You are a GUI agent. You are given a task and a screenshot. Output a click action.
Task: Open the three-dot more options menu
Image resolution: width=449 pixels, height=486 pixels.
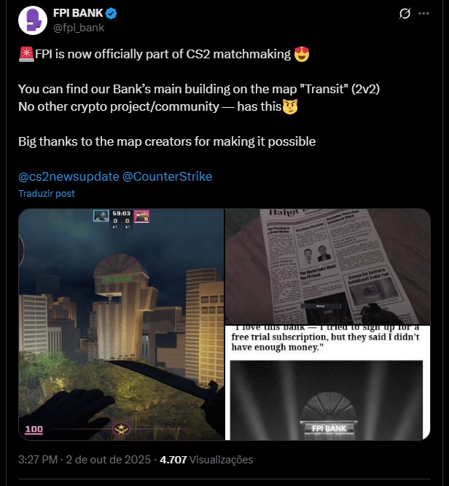point(423,14)
